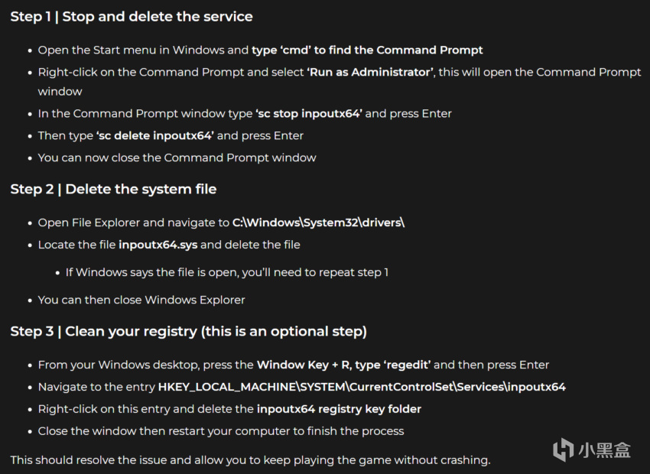Viewport: 650px width, 474px height.
Task: Click the C:\Windows\System32\drivers\ path text
Action: [x=318, y=222]
